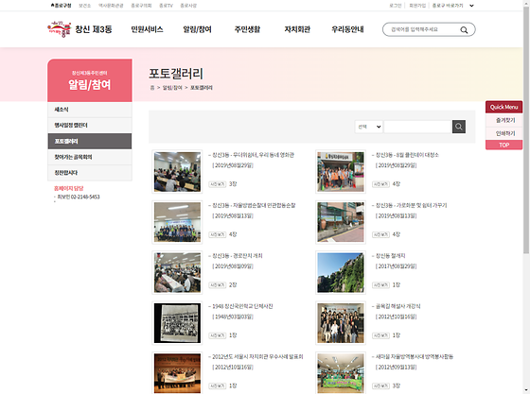Open thumbnail of 가로화분 및 쉼터 가꾸기 post

coord(341,222)
